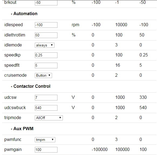Open the tripmode AllOff dropdown
Image resolution: width=157 pixels, height=155 pixels.
(x=49, y=118)
